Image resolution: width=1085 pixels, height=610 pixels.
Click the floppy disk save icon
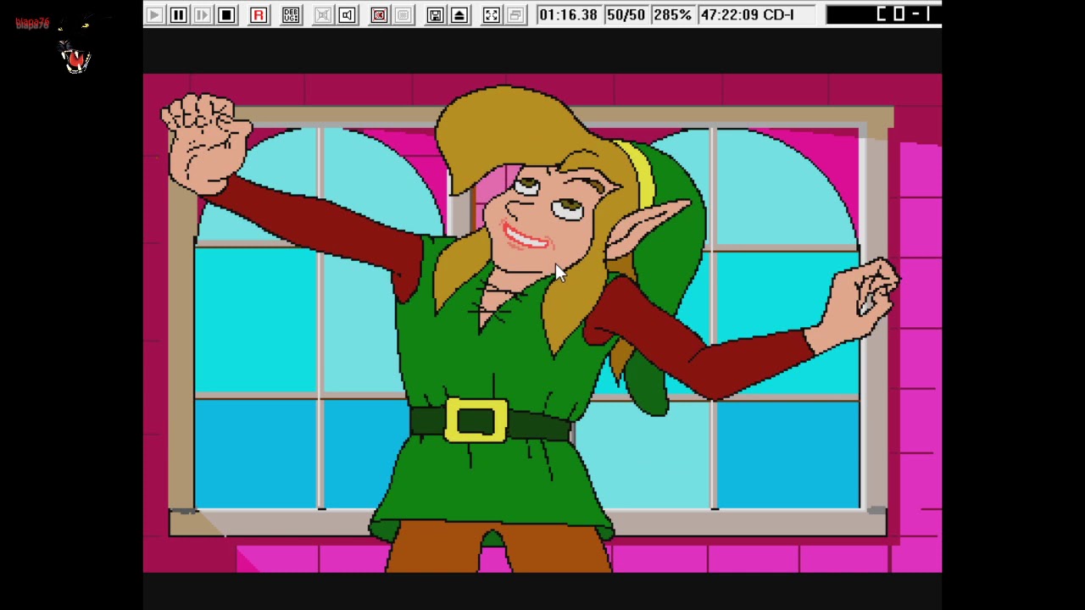tap(435, 14)
